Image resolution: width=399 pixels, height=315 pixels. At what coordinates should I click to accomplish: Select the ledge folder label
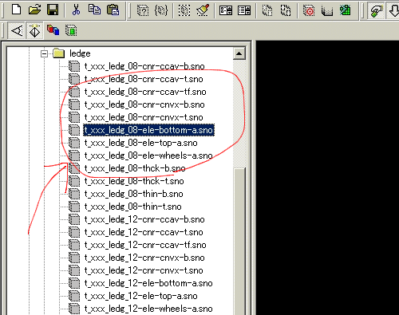pos(80,53)
